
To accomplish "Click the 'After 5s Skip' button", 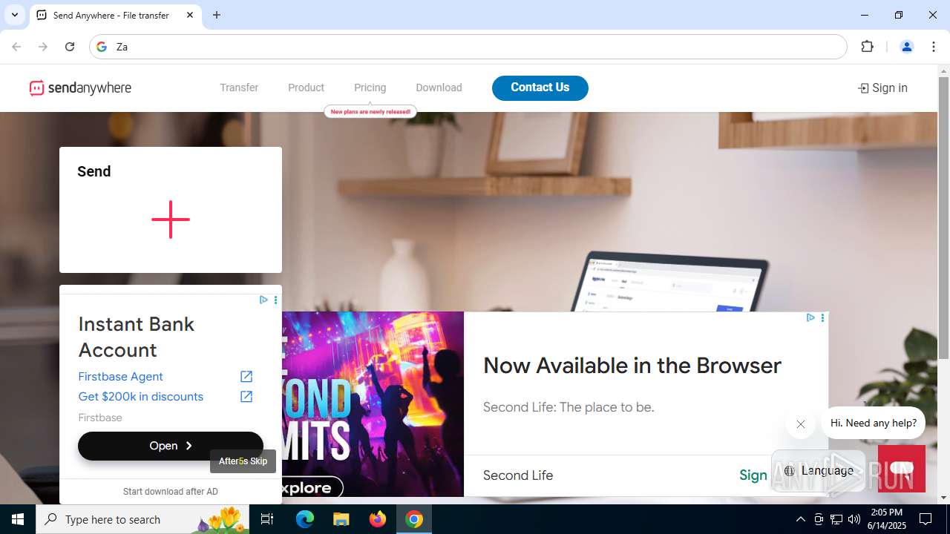I will pos(243,461).
